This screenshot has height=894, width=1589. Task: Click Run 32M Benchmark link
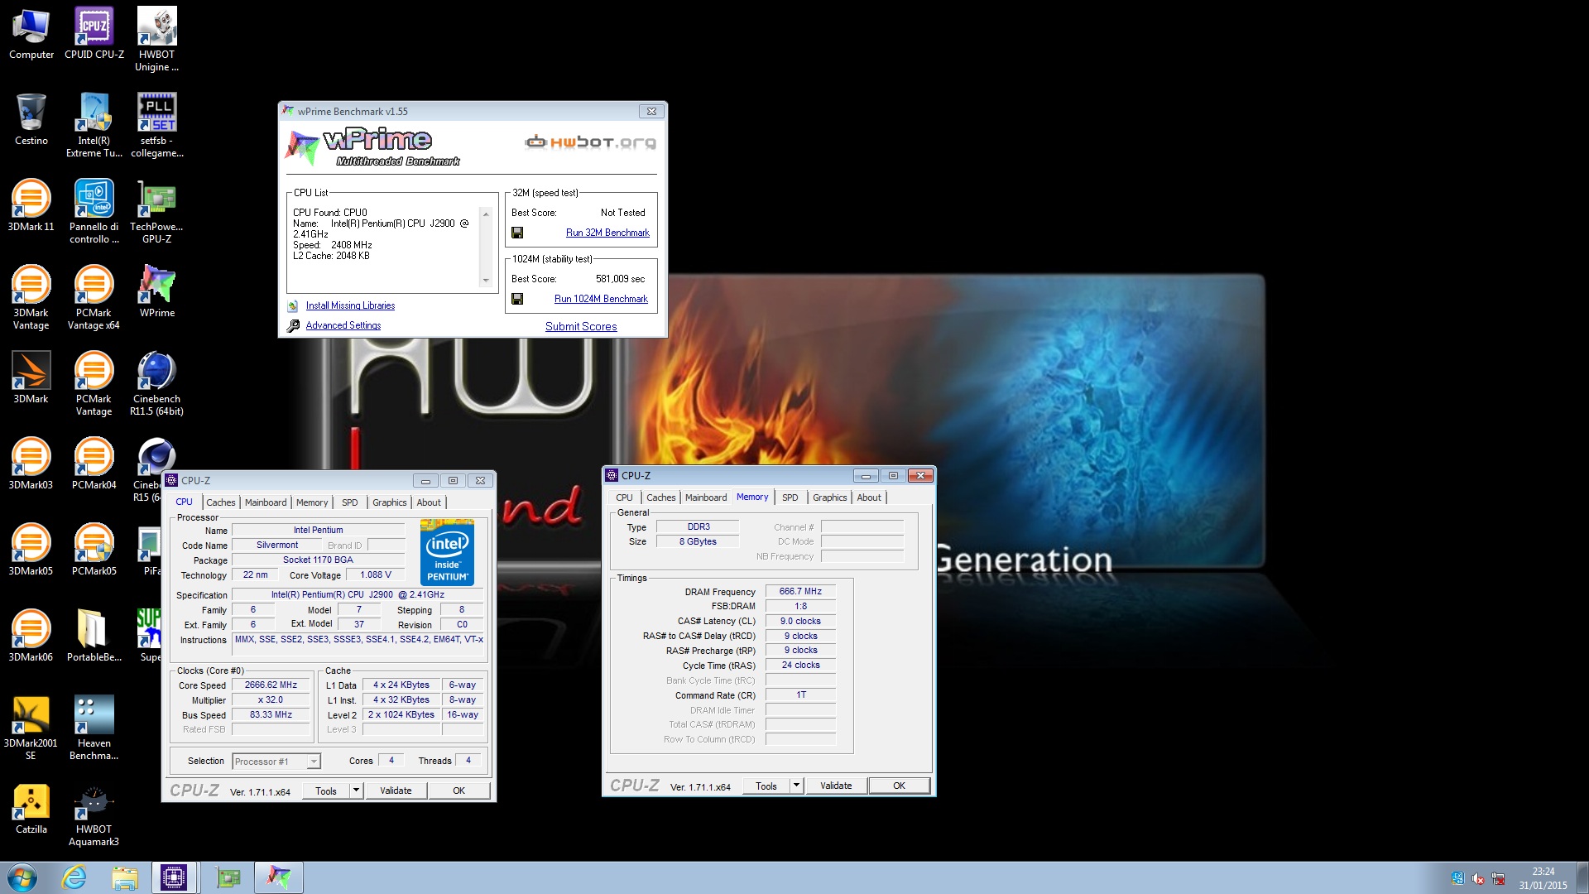[x=607, y=233]
